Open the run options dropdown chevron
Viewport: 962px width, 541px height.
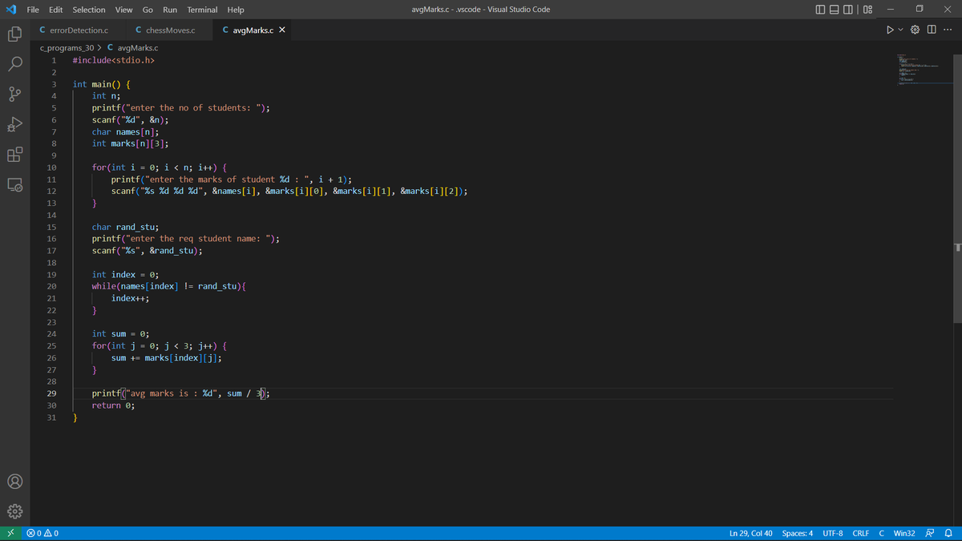point(899,28)
